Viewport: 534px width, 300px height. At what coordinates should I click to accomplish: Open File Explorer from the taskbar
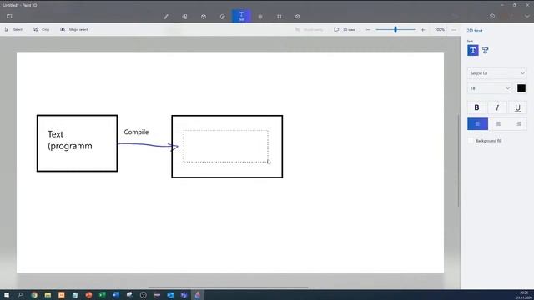click(x=48, y=295)
